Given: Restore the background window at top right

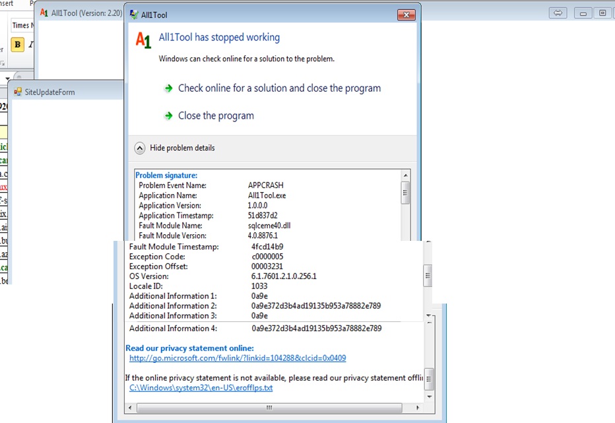Looking at the screenshot, I should (x=603, y=13).
